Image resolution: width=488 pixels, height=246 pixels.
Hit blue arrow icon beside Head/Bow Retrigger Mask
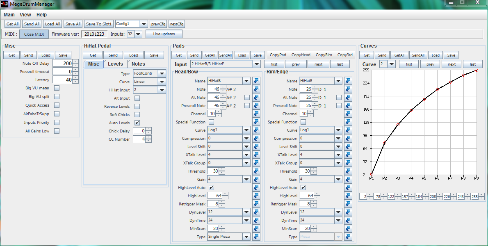pyautogui.click(x=256, y=204)
